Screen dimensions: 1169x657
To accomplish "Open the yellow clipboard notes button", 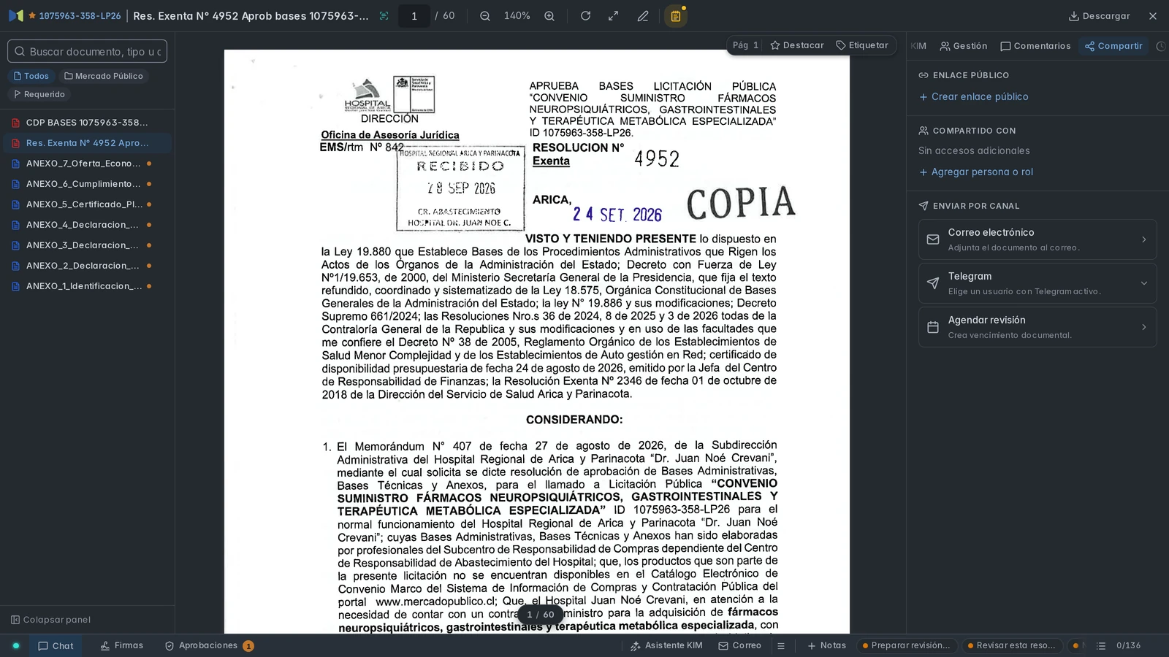I will pyautogui.click(x=676, y=16).
